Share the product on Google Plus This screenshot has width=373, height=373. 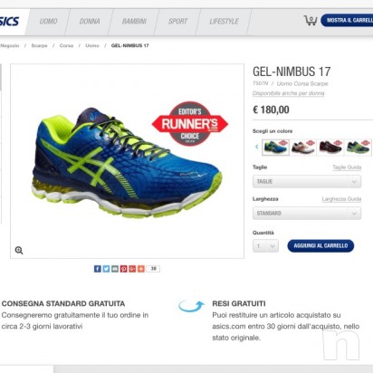coord(132,269)
